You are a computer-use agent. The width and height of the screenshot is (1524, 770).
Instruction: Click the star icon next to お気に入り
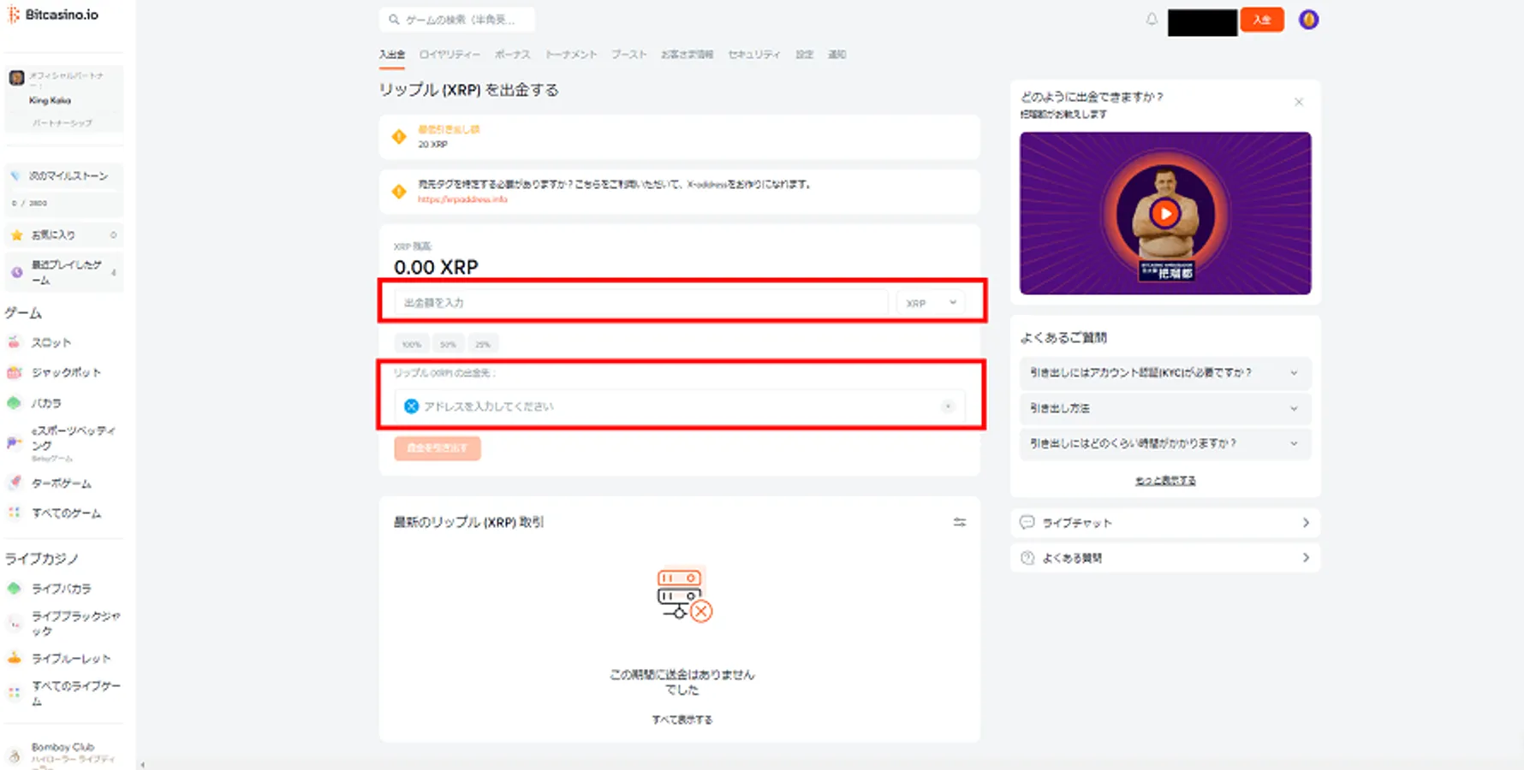pyautogui.click(x=16, y=234)
